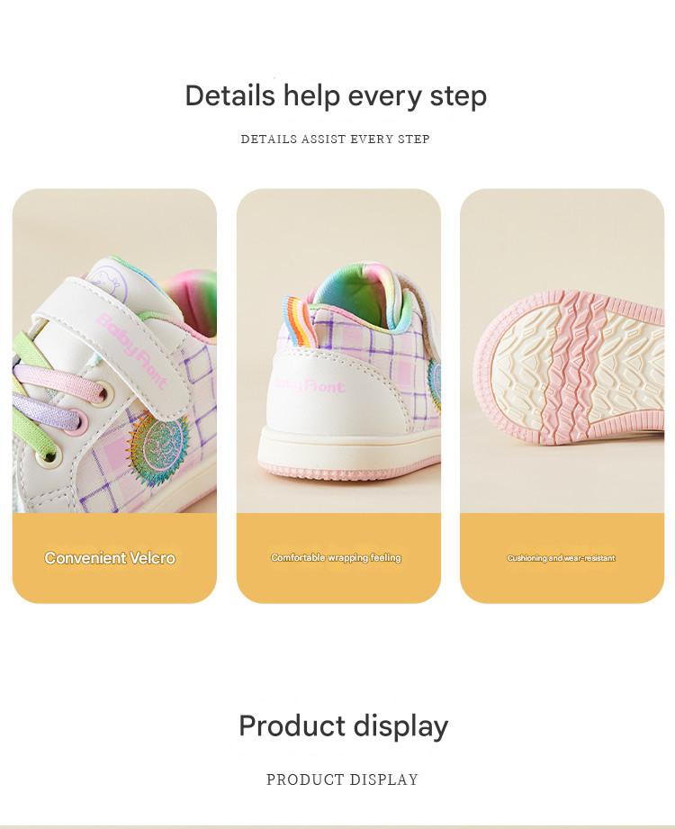Select the "PRODUCT DISPLAY" uppercase subtitle
Viewport: 675px width, 829px height.
(x=342, y=779)
